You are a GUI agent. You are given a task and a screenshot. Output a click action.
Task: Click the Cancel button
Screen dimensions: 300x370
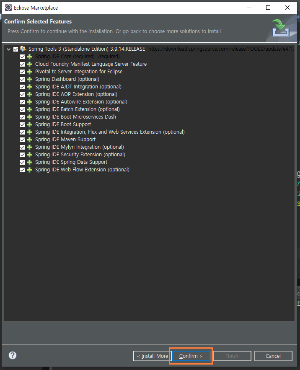coord(273,356)
